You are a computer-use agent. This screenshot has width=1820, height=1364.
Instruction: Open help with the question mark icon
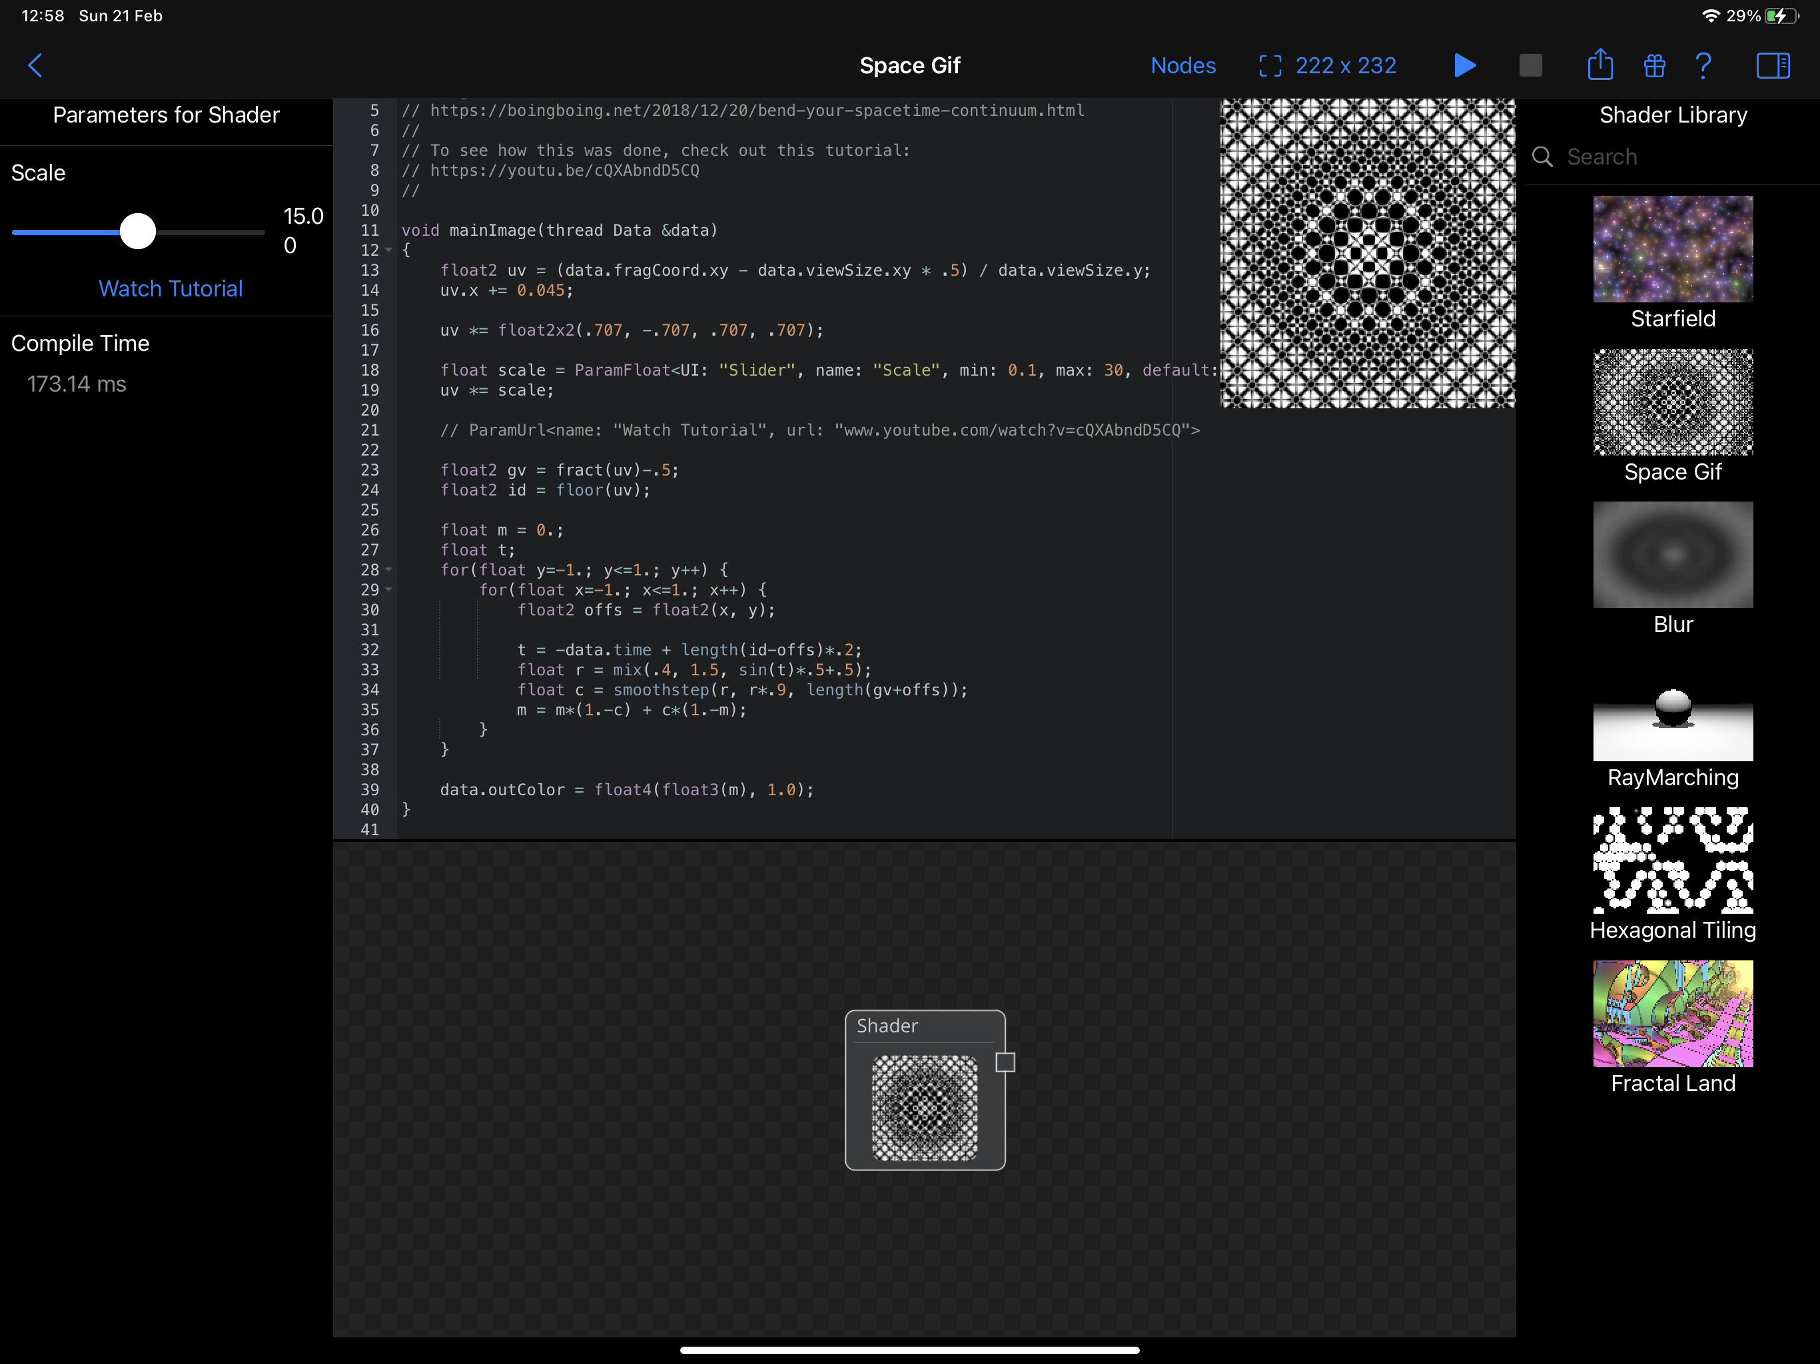(x=1704, y=65)
